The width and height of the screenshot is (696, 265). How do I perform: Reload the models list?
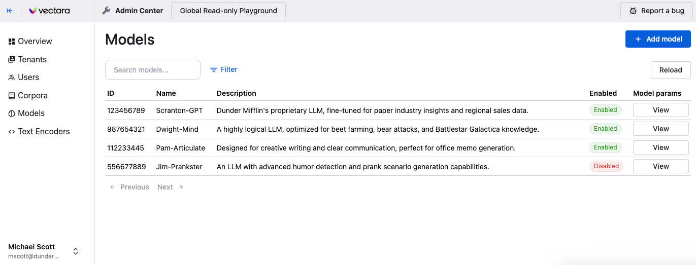pos(671,70)
